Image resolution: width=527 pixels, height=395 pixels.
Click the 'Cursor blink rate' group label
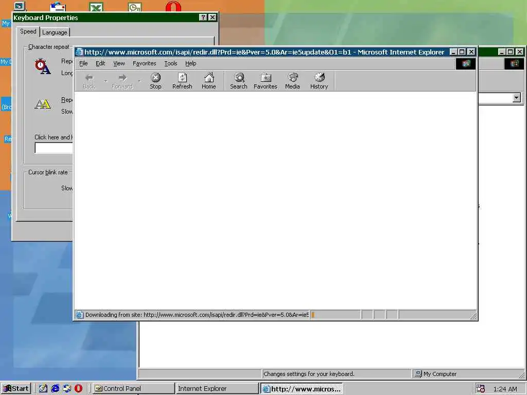pos(48,172)
